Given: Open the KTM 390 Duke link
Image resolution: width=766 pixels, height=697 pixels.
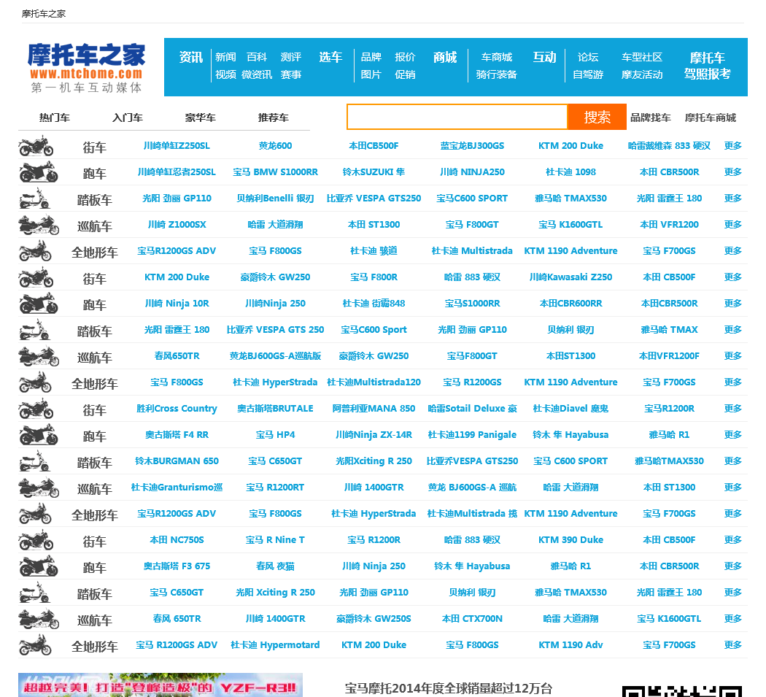Looking at the screenshot, I should (570, 540).
